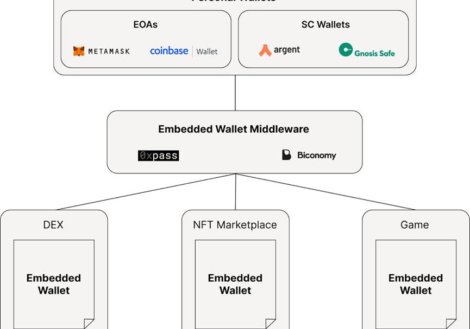Click the black 0xpass logo

pyautogui.click(x=158, y=156)
